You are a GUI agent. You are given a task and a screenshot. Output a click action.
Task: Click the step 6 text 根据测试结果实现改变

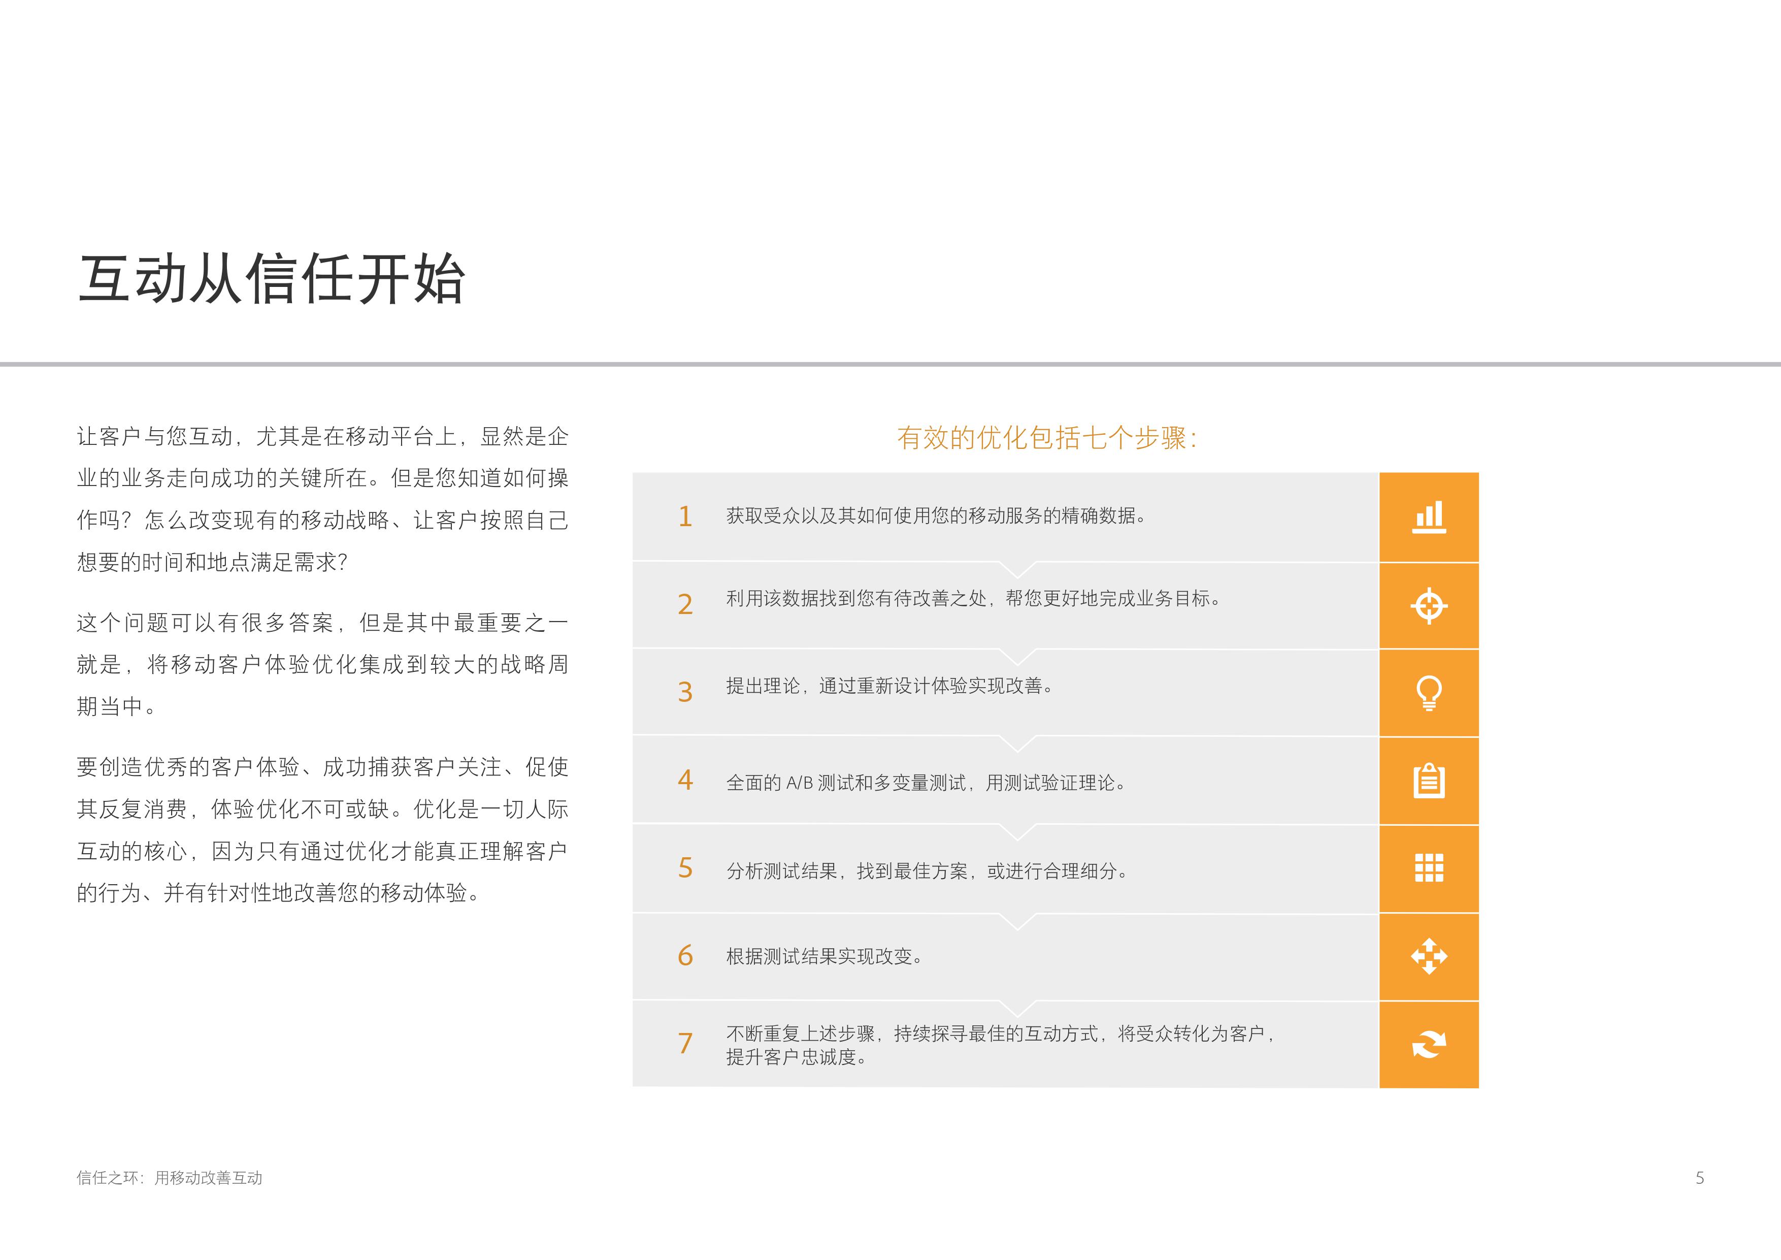coord(824,957)
